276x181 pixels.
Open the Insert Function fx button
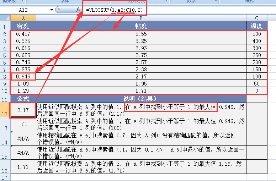[78, 10]
